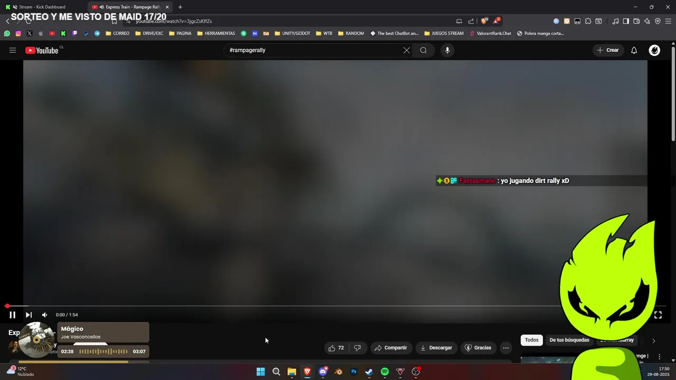Open the YouTube account avatar menu
This screenshot has width=676, height=380.
(654, 50)
